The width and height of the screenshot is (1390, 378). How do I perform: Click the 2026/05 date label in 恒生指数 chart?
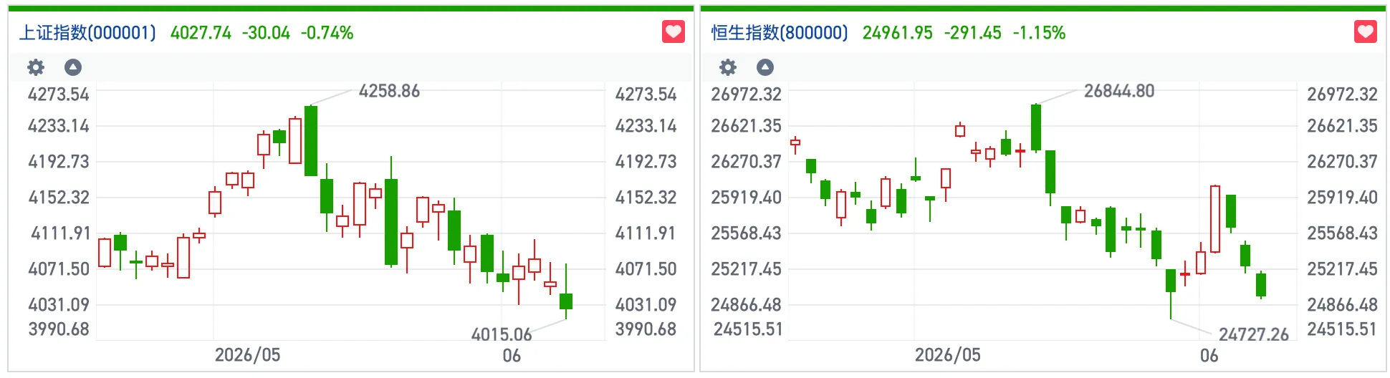tap(947, 355)
